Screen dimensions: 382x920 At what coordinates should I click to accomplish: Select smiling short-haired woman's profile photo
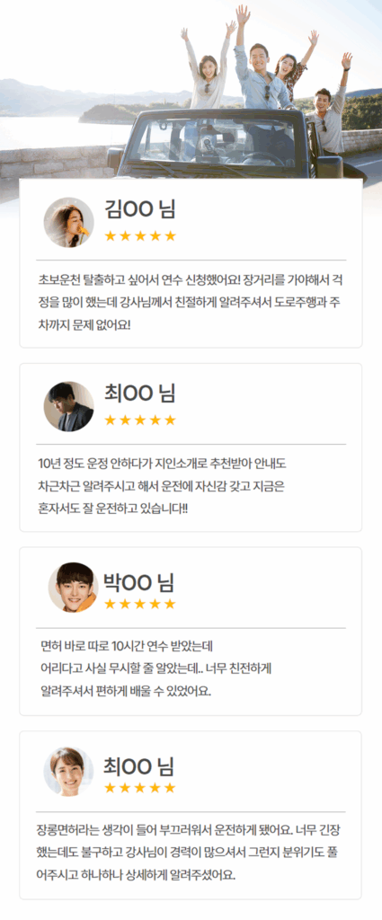pyautogui.click(x=68, y=772)
